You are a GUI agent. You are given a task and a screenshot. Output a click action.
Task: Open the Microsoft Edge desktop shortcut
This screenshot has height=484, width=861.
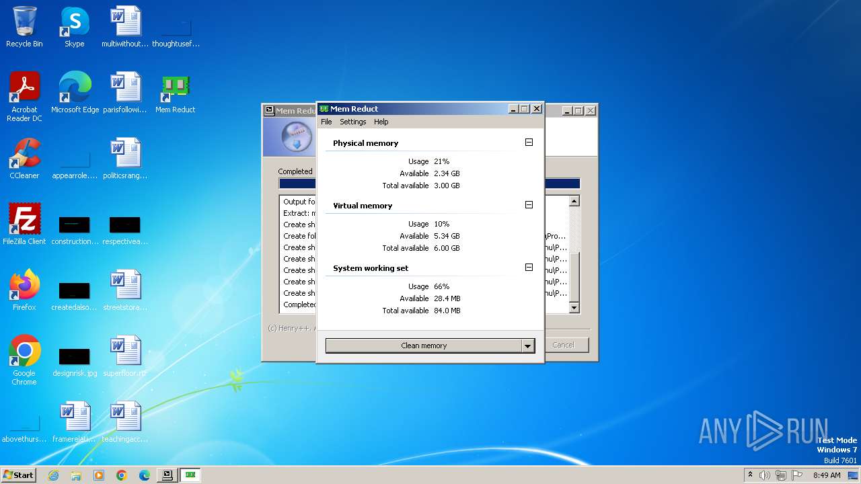tap(75, 93)
